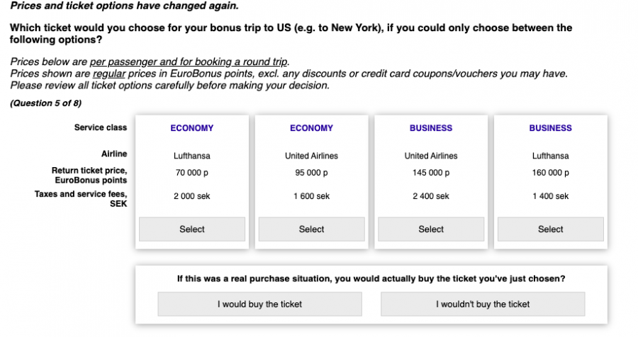Screen dimensions: 638x337
Task: Select the 160 000 p Lufthansa Business ticket
Action: click(x=550, y=229)
